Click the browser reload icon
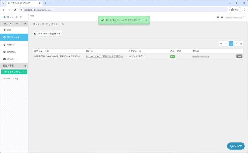Screen dimensions: 248x153 pyautogui.click(x=15, y=10)
